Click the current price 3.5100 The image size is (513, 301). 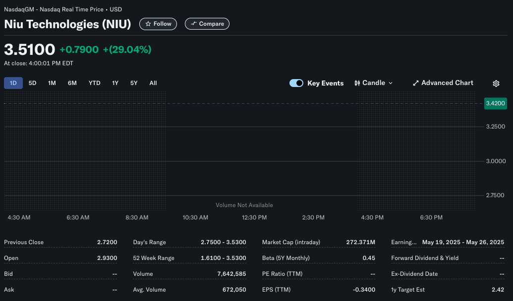(x=29, y=49)
